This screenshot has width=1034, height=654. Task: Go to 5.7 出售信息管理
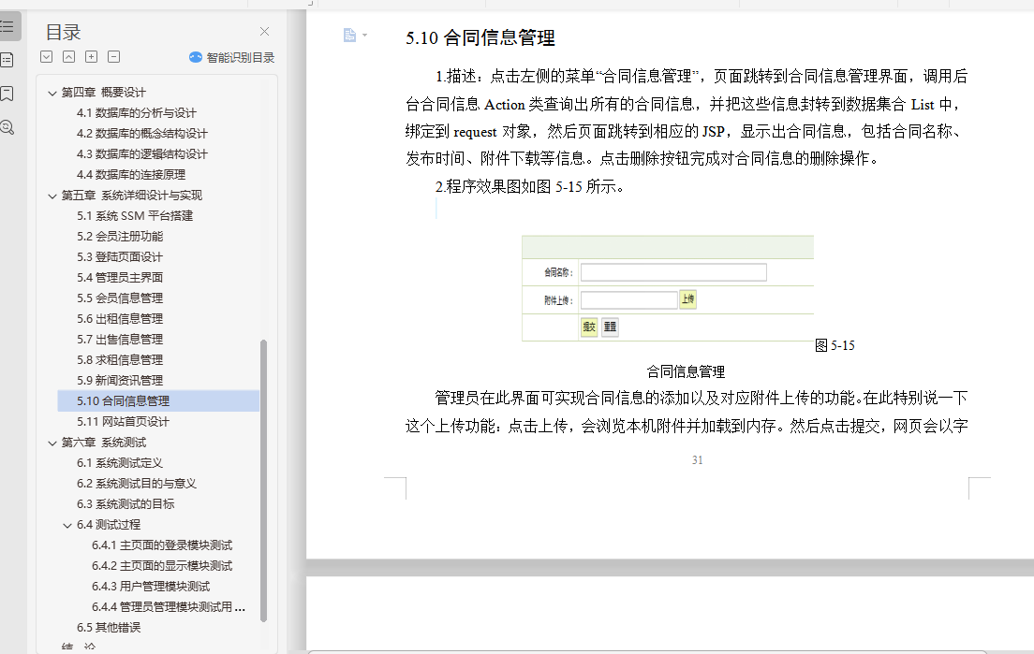click(x=119, y=340)
